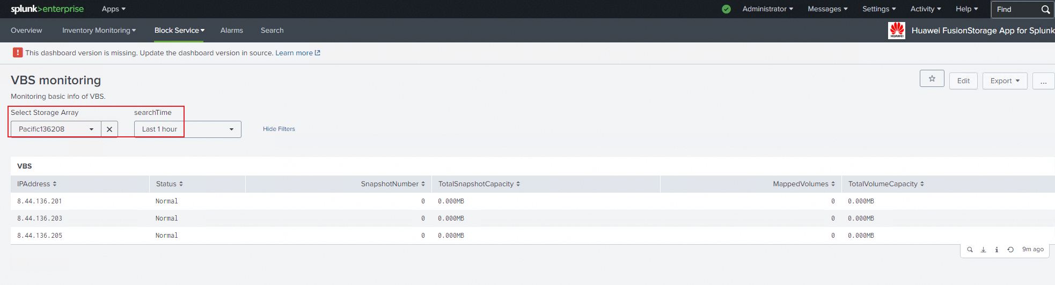Click the Normal status for 8.44.136.205
The image size is (1055, 285).
pos(167,236)
